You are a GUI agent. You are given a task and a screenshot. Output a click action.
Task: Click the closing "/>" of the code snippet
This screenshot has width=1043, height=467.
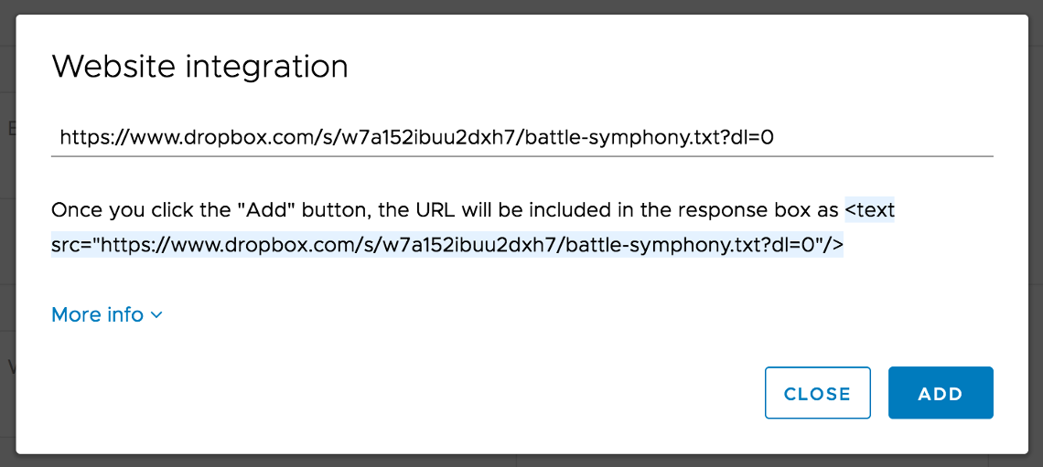coord(833,245)
